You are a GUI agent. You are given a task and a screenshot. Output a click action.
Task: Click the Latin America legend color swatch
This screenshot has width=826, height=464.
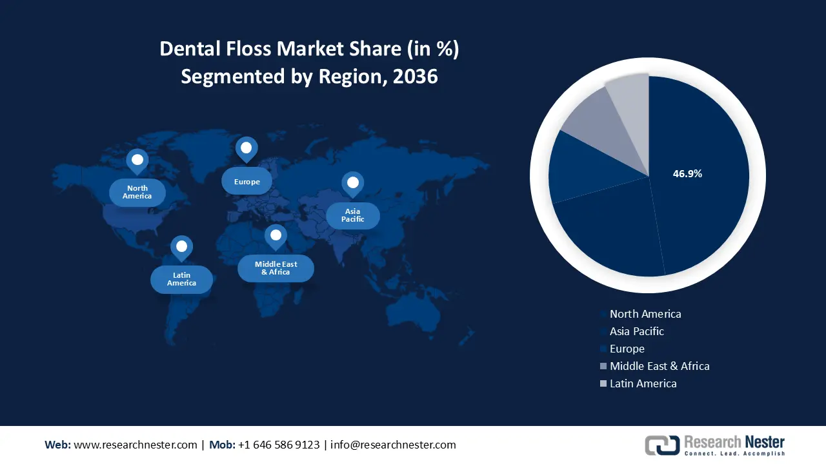(603, 383)
